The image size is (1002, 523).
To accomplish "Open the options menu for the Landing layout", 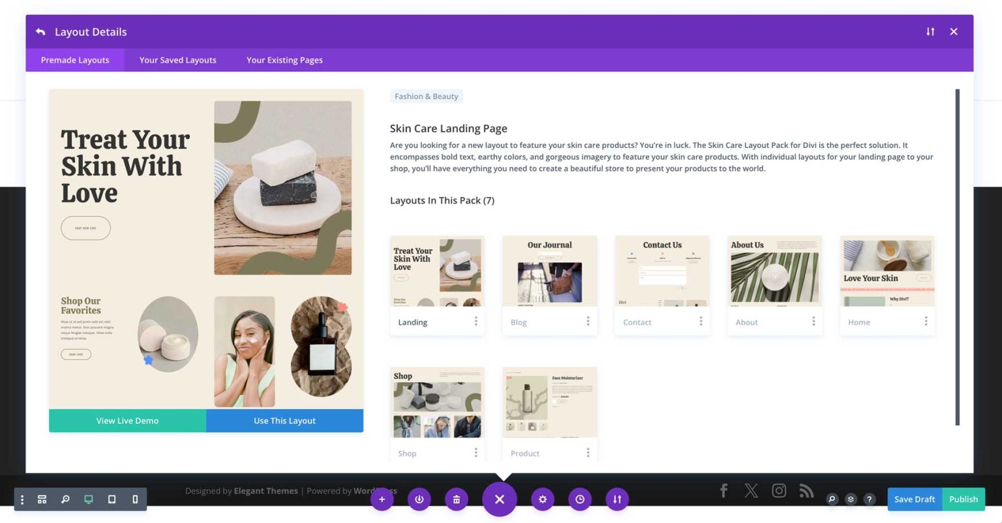I will click(x=476, y=321).
